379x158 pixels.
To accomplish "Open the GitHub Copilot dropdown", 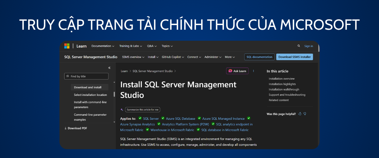I will click(x=173, y=57).
